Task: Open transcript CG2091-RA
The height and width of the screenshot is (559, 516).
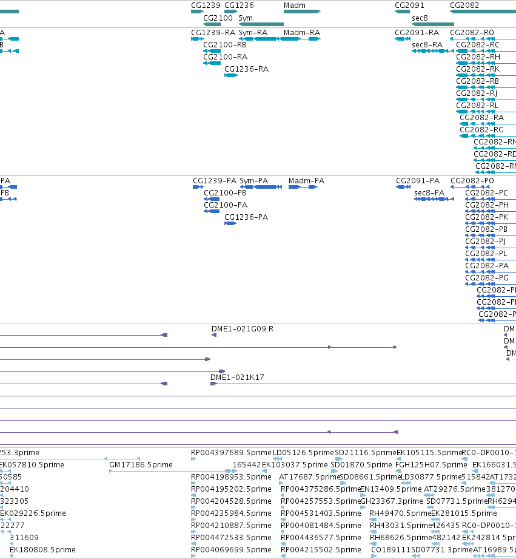Action: pyautogui.click(x=403, y=39)
